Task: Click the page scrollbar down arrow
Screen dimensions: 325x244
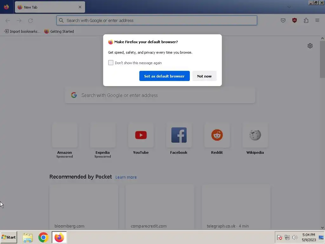Action: click(322, 227)
